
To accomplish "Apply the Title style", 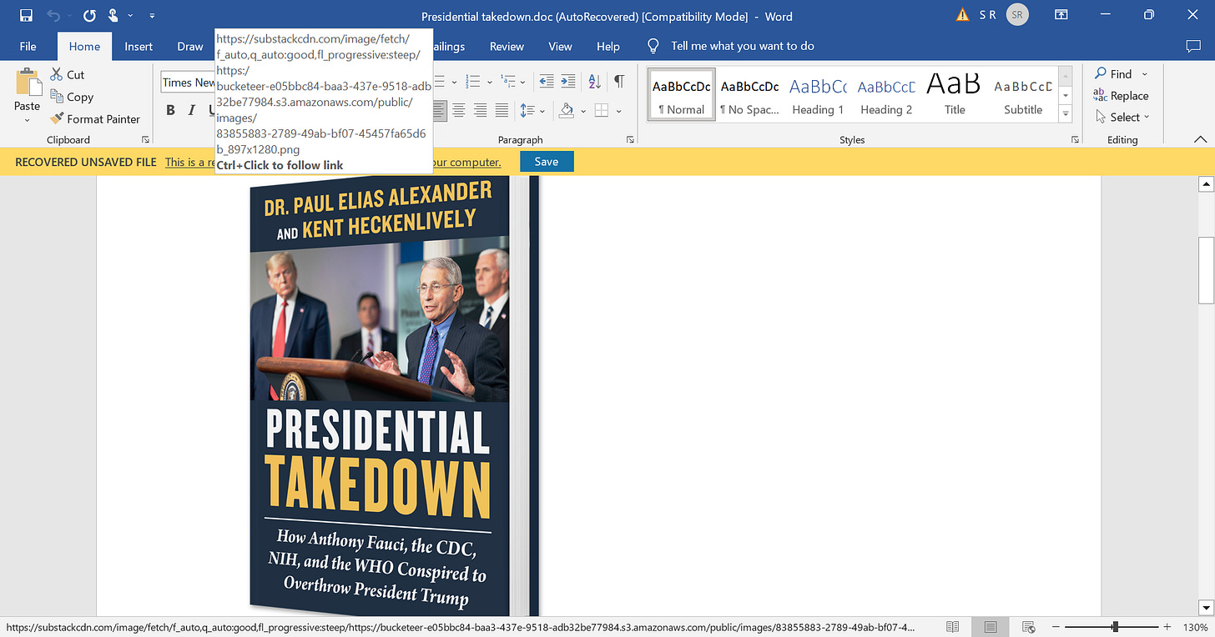I will tap(955, 95).
